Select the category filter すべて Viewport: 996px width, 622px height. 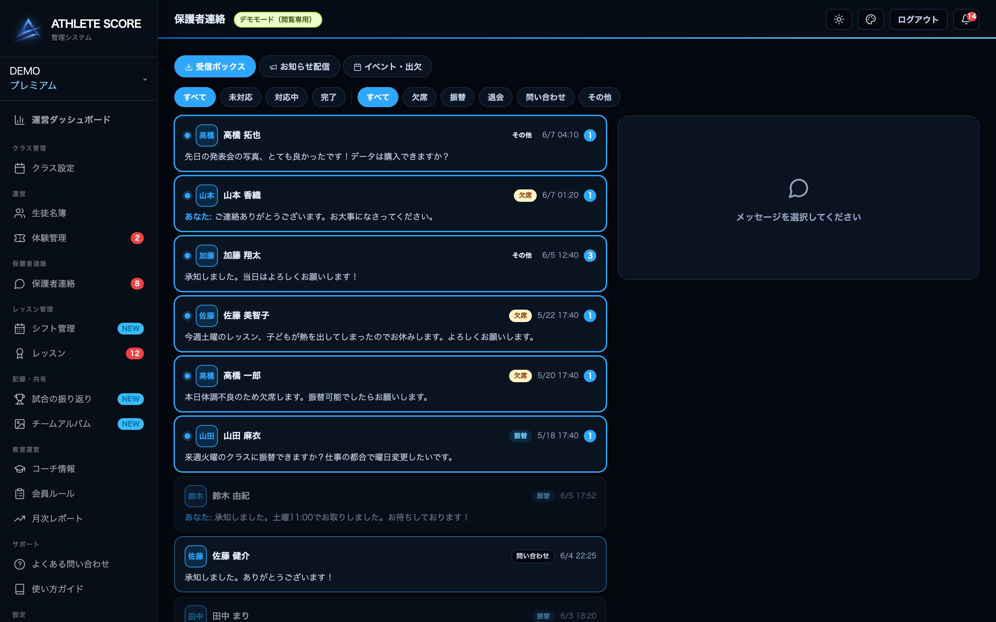point(378,97)
